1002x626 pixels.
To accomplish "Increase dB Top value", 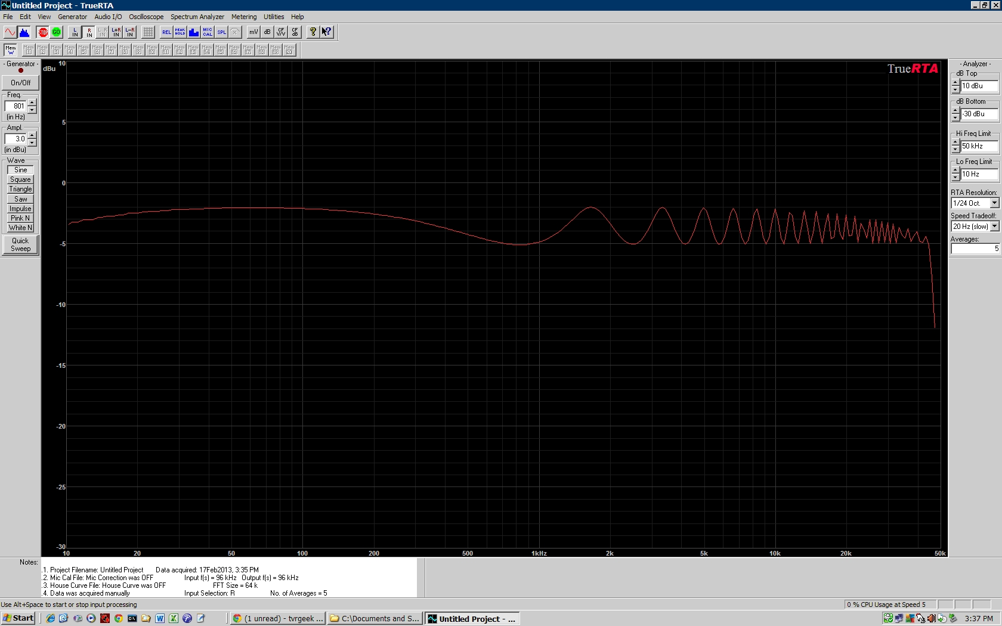I will [x=955, y=83].
